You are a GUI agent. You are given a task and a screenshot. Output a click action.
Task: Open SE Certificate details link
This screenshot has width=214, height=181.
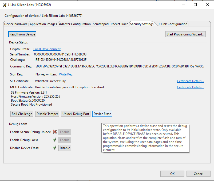(x=190, y=81)
